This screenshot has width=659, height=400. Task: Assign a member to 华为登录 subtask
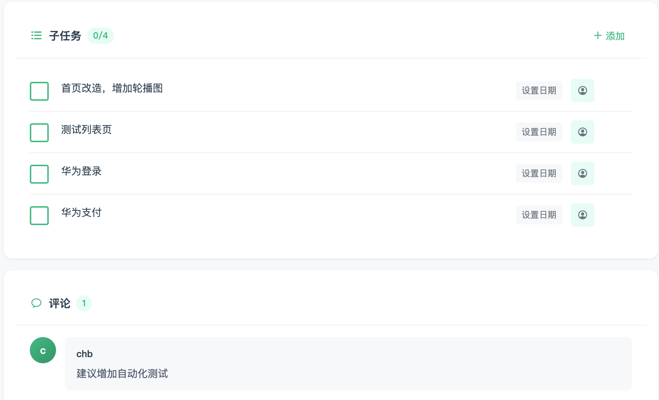(x=582, y=173)
